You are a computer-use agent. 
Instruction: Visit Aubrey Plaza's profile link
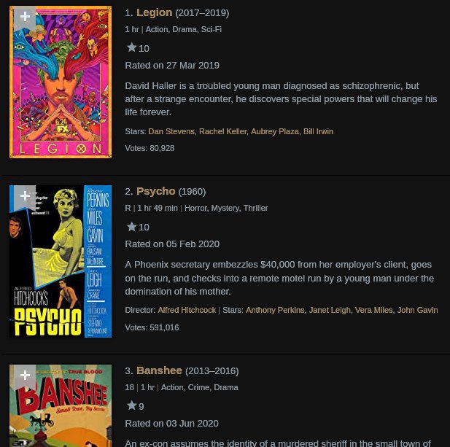click(275, 131)
